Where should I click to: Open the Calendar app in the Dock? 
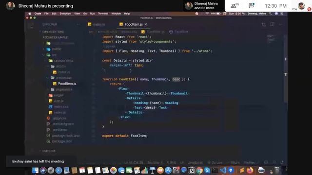[82, 170]
